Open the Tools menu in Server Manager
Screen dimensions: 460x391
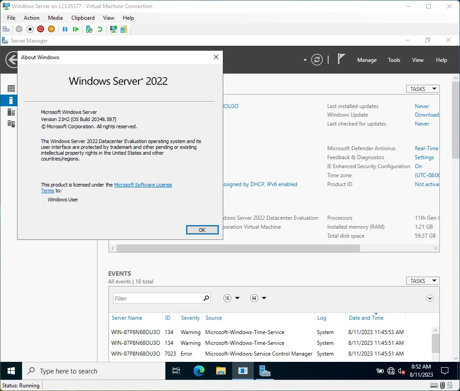point(394,60)
